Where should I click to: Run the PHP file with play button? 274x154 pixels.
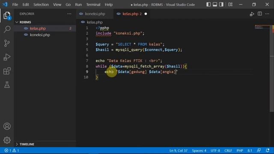(x=252, y=14)
